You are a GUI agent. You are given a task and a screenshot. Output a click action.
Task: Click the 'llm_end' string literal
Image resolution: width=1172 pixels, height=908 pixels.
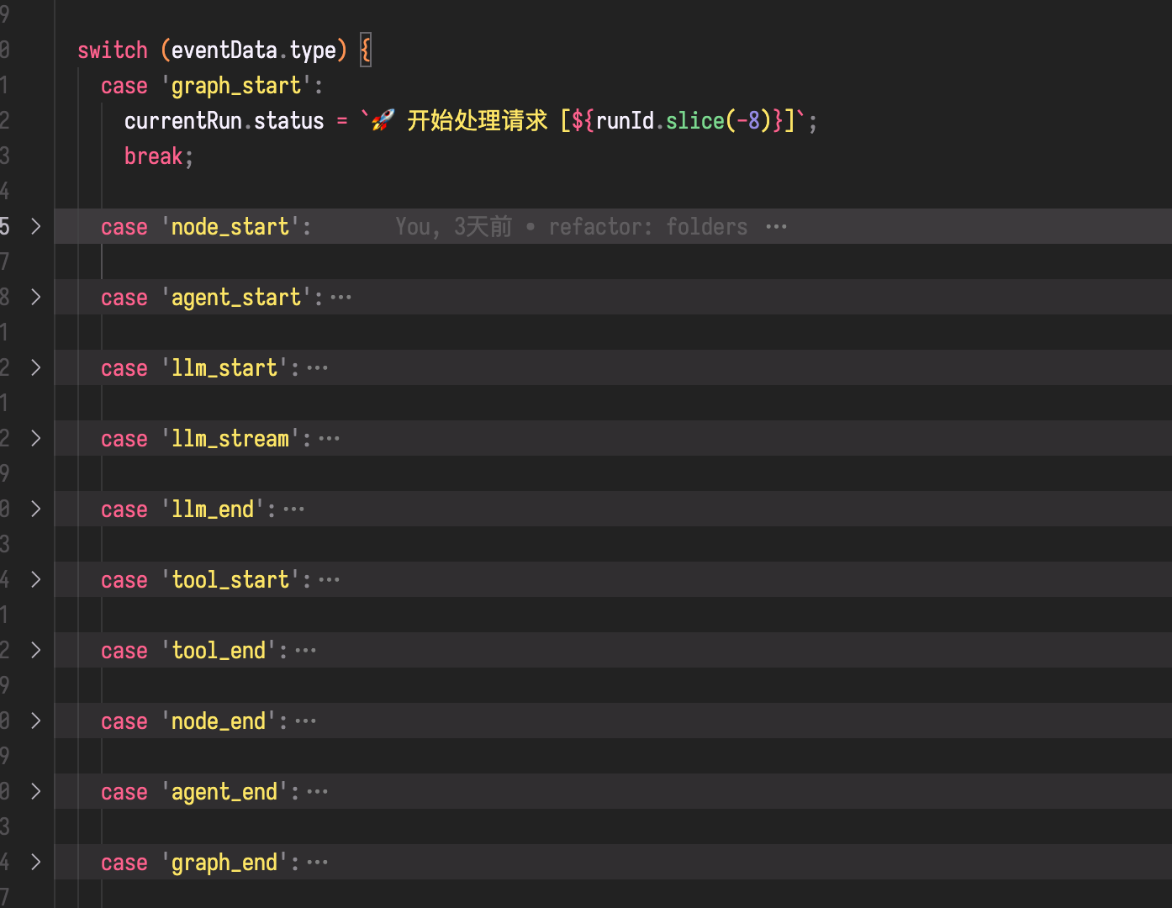213,509
